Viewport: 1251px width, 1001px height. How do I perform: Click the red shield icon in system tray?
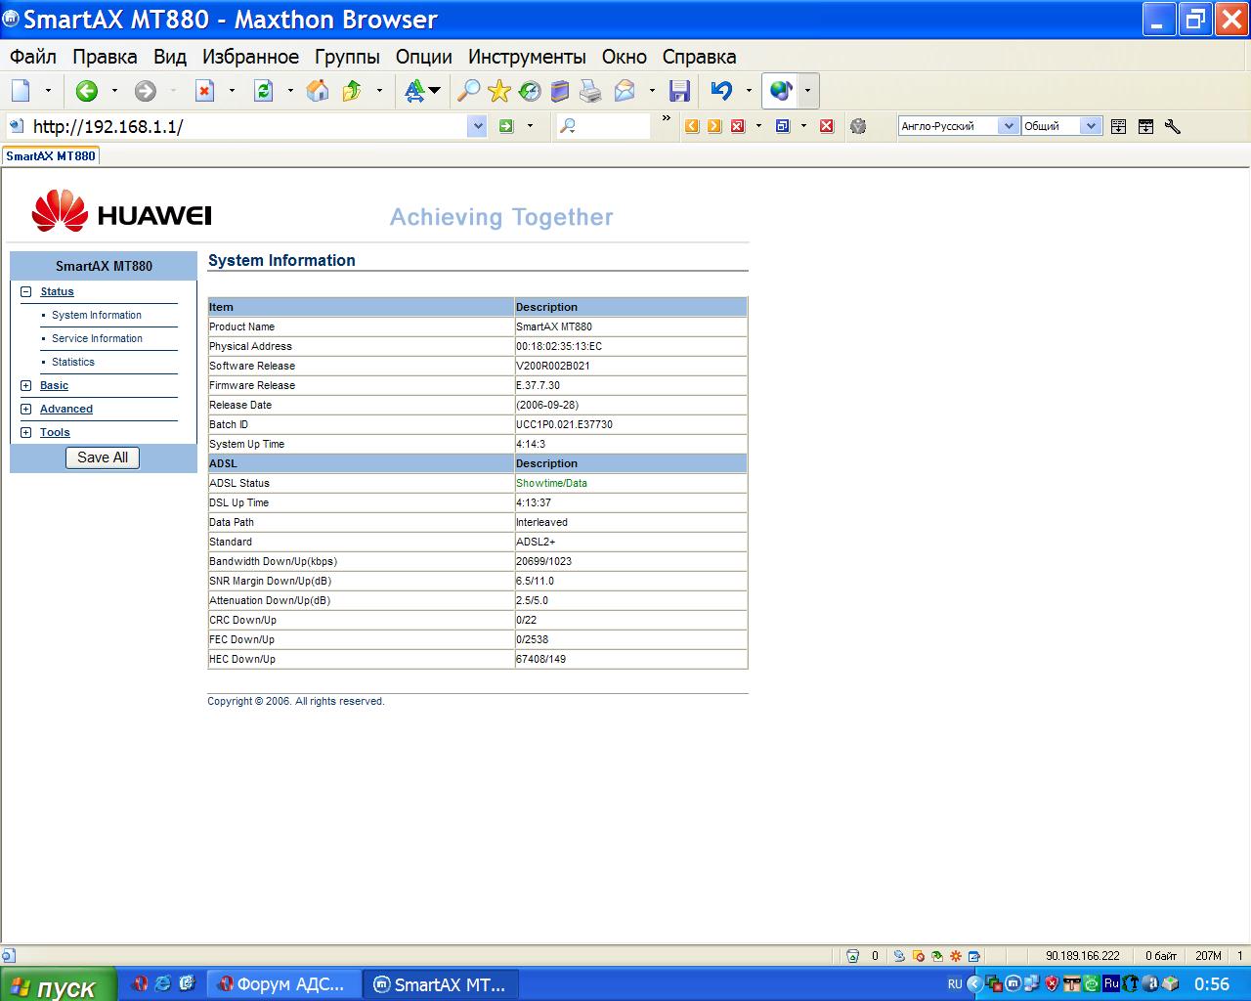(1052, 984)
